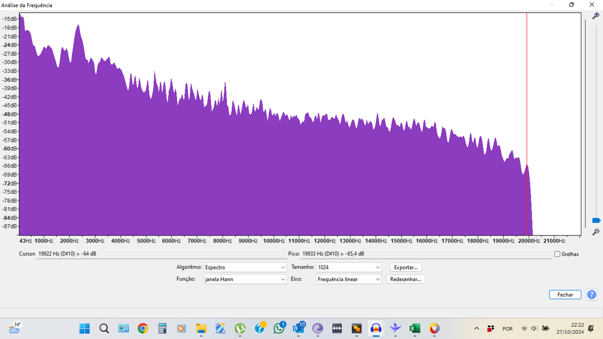Click the POR language indicator
Image resolution: width=603 pixels, height=339 pixels.
click(x=507, y=329)
